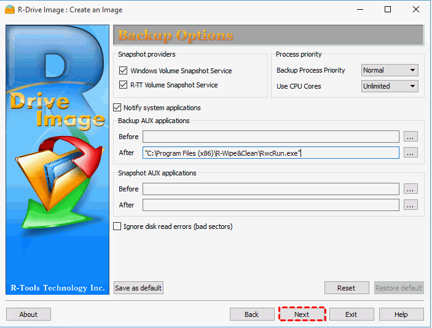Proceed with the Next button
This screenshot has height=328, width=432.
302,314
